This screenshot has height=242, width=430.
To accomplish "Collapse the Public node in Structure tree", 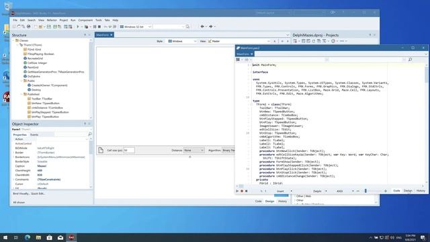I will point(21,81).
